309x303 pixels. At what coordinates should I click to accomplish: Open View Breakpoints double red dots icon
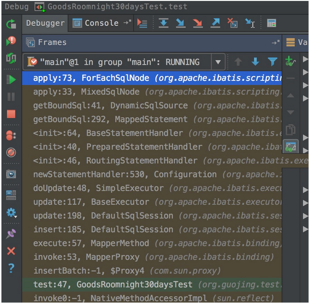(11, 136)
